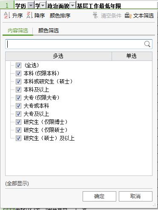Uncheck 研究生（仅限博士） checkbox
158x210 pixels.
18,122
